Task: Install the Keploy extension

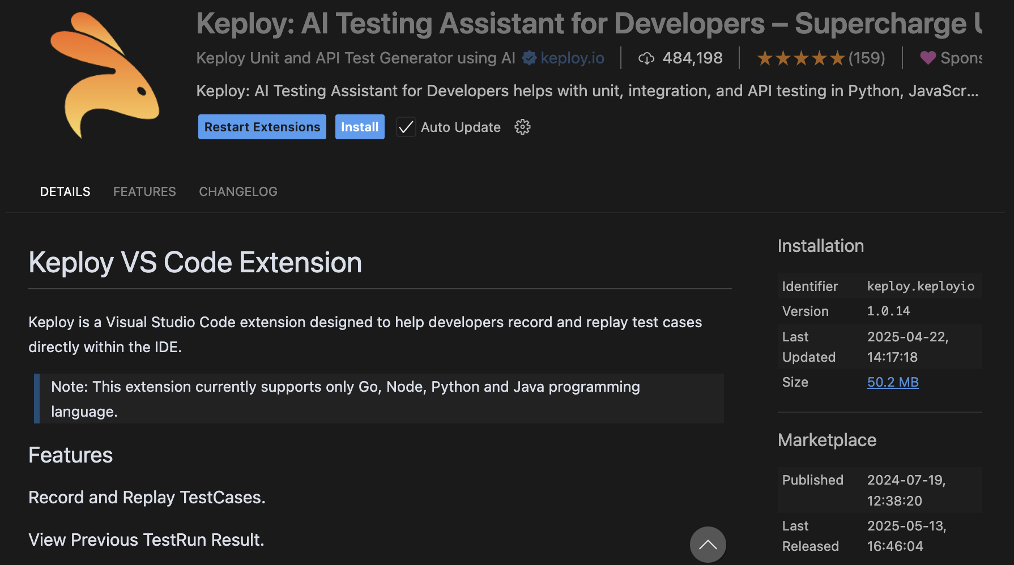Action: tap(360, 127)
